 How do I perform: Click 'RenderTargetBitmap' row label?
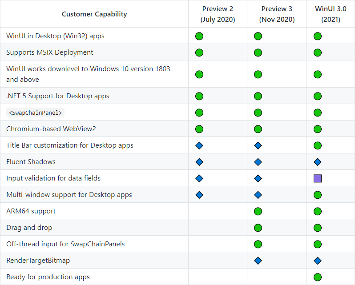click(38, 261)
